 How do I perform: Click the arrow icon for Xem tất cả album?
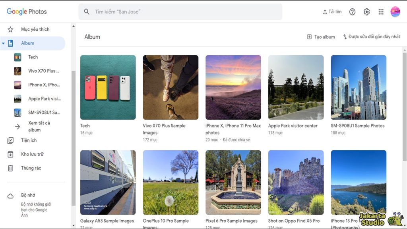[x=17, y=127]
